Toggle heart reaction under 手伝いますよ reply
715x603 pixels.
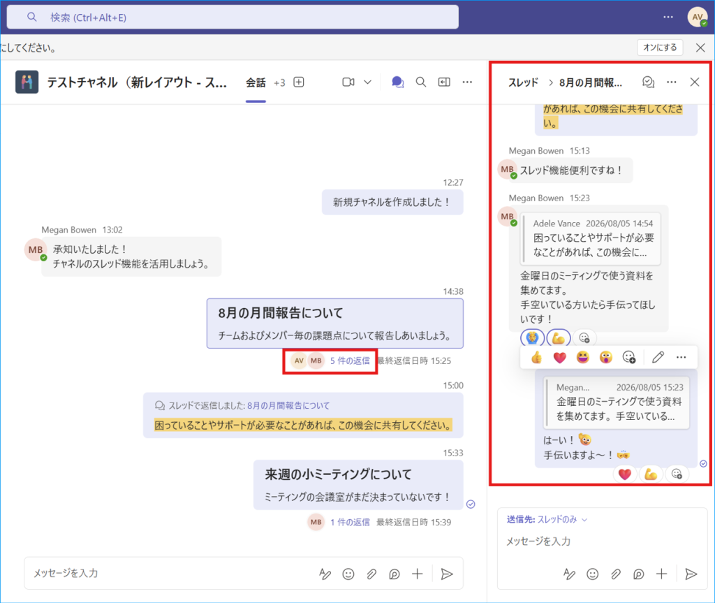625,474
